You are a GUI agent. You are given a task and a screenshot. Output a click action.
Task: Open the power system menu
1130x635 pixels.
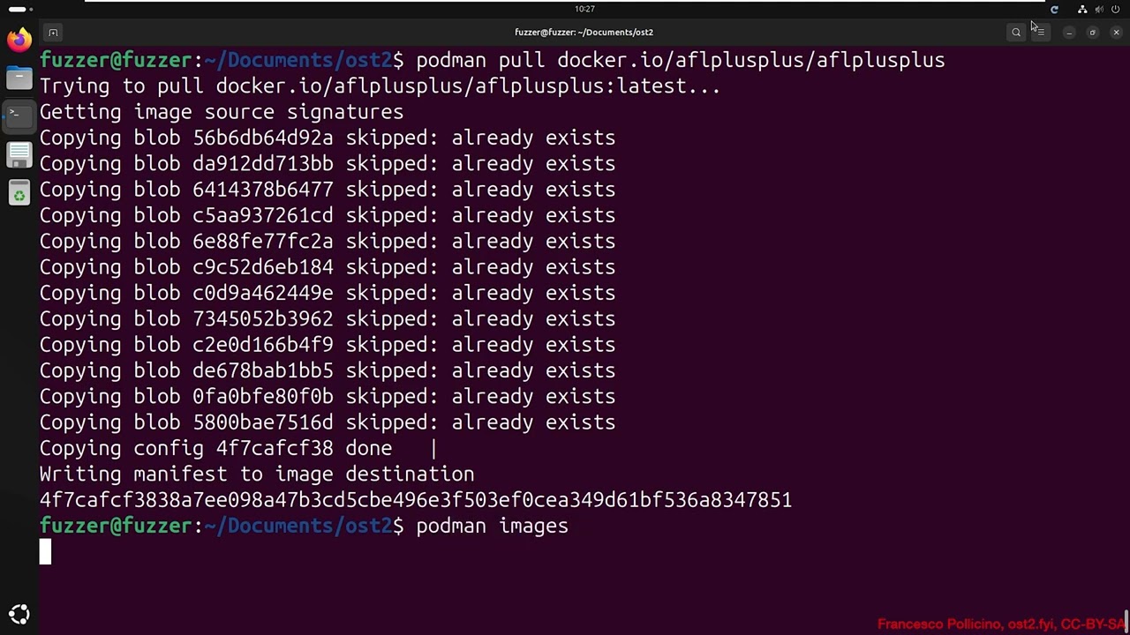click(1115, 10)
